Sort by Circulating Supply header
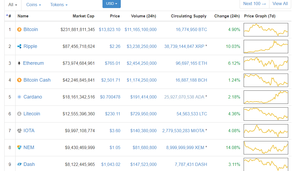Screen dimensions: 300x171 click(189, 16)
